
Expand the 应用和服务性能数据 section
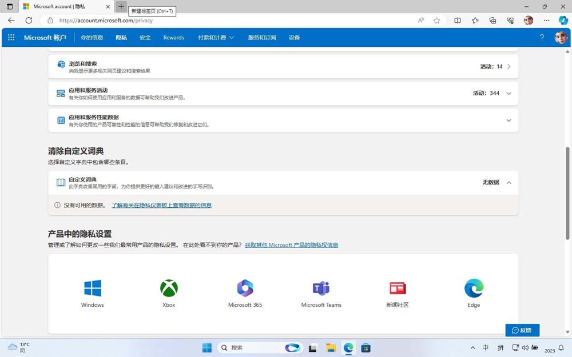click(x=508, y=120)
